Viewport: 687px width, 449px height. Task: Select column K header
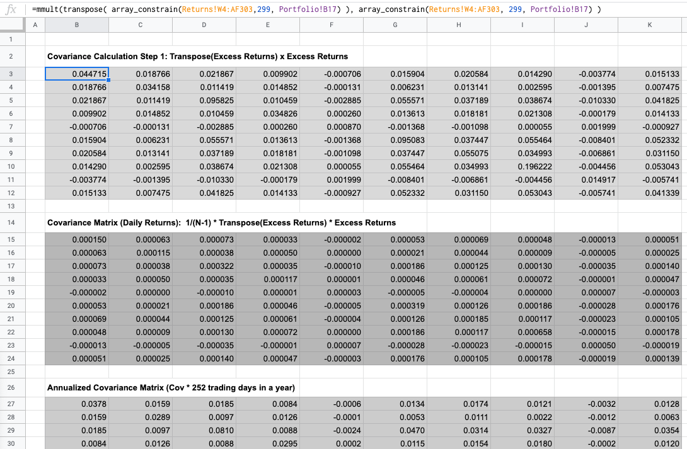point(650,25)
